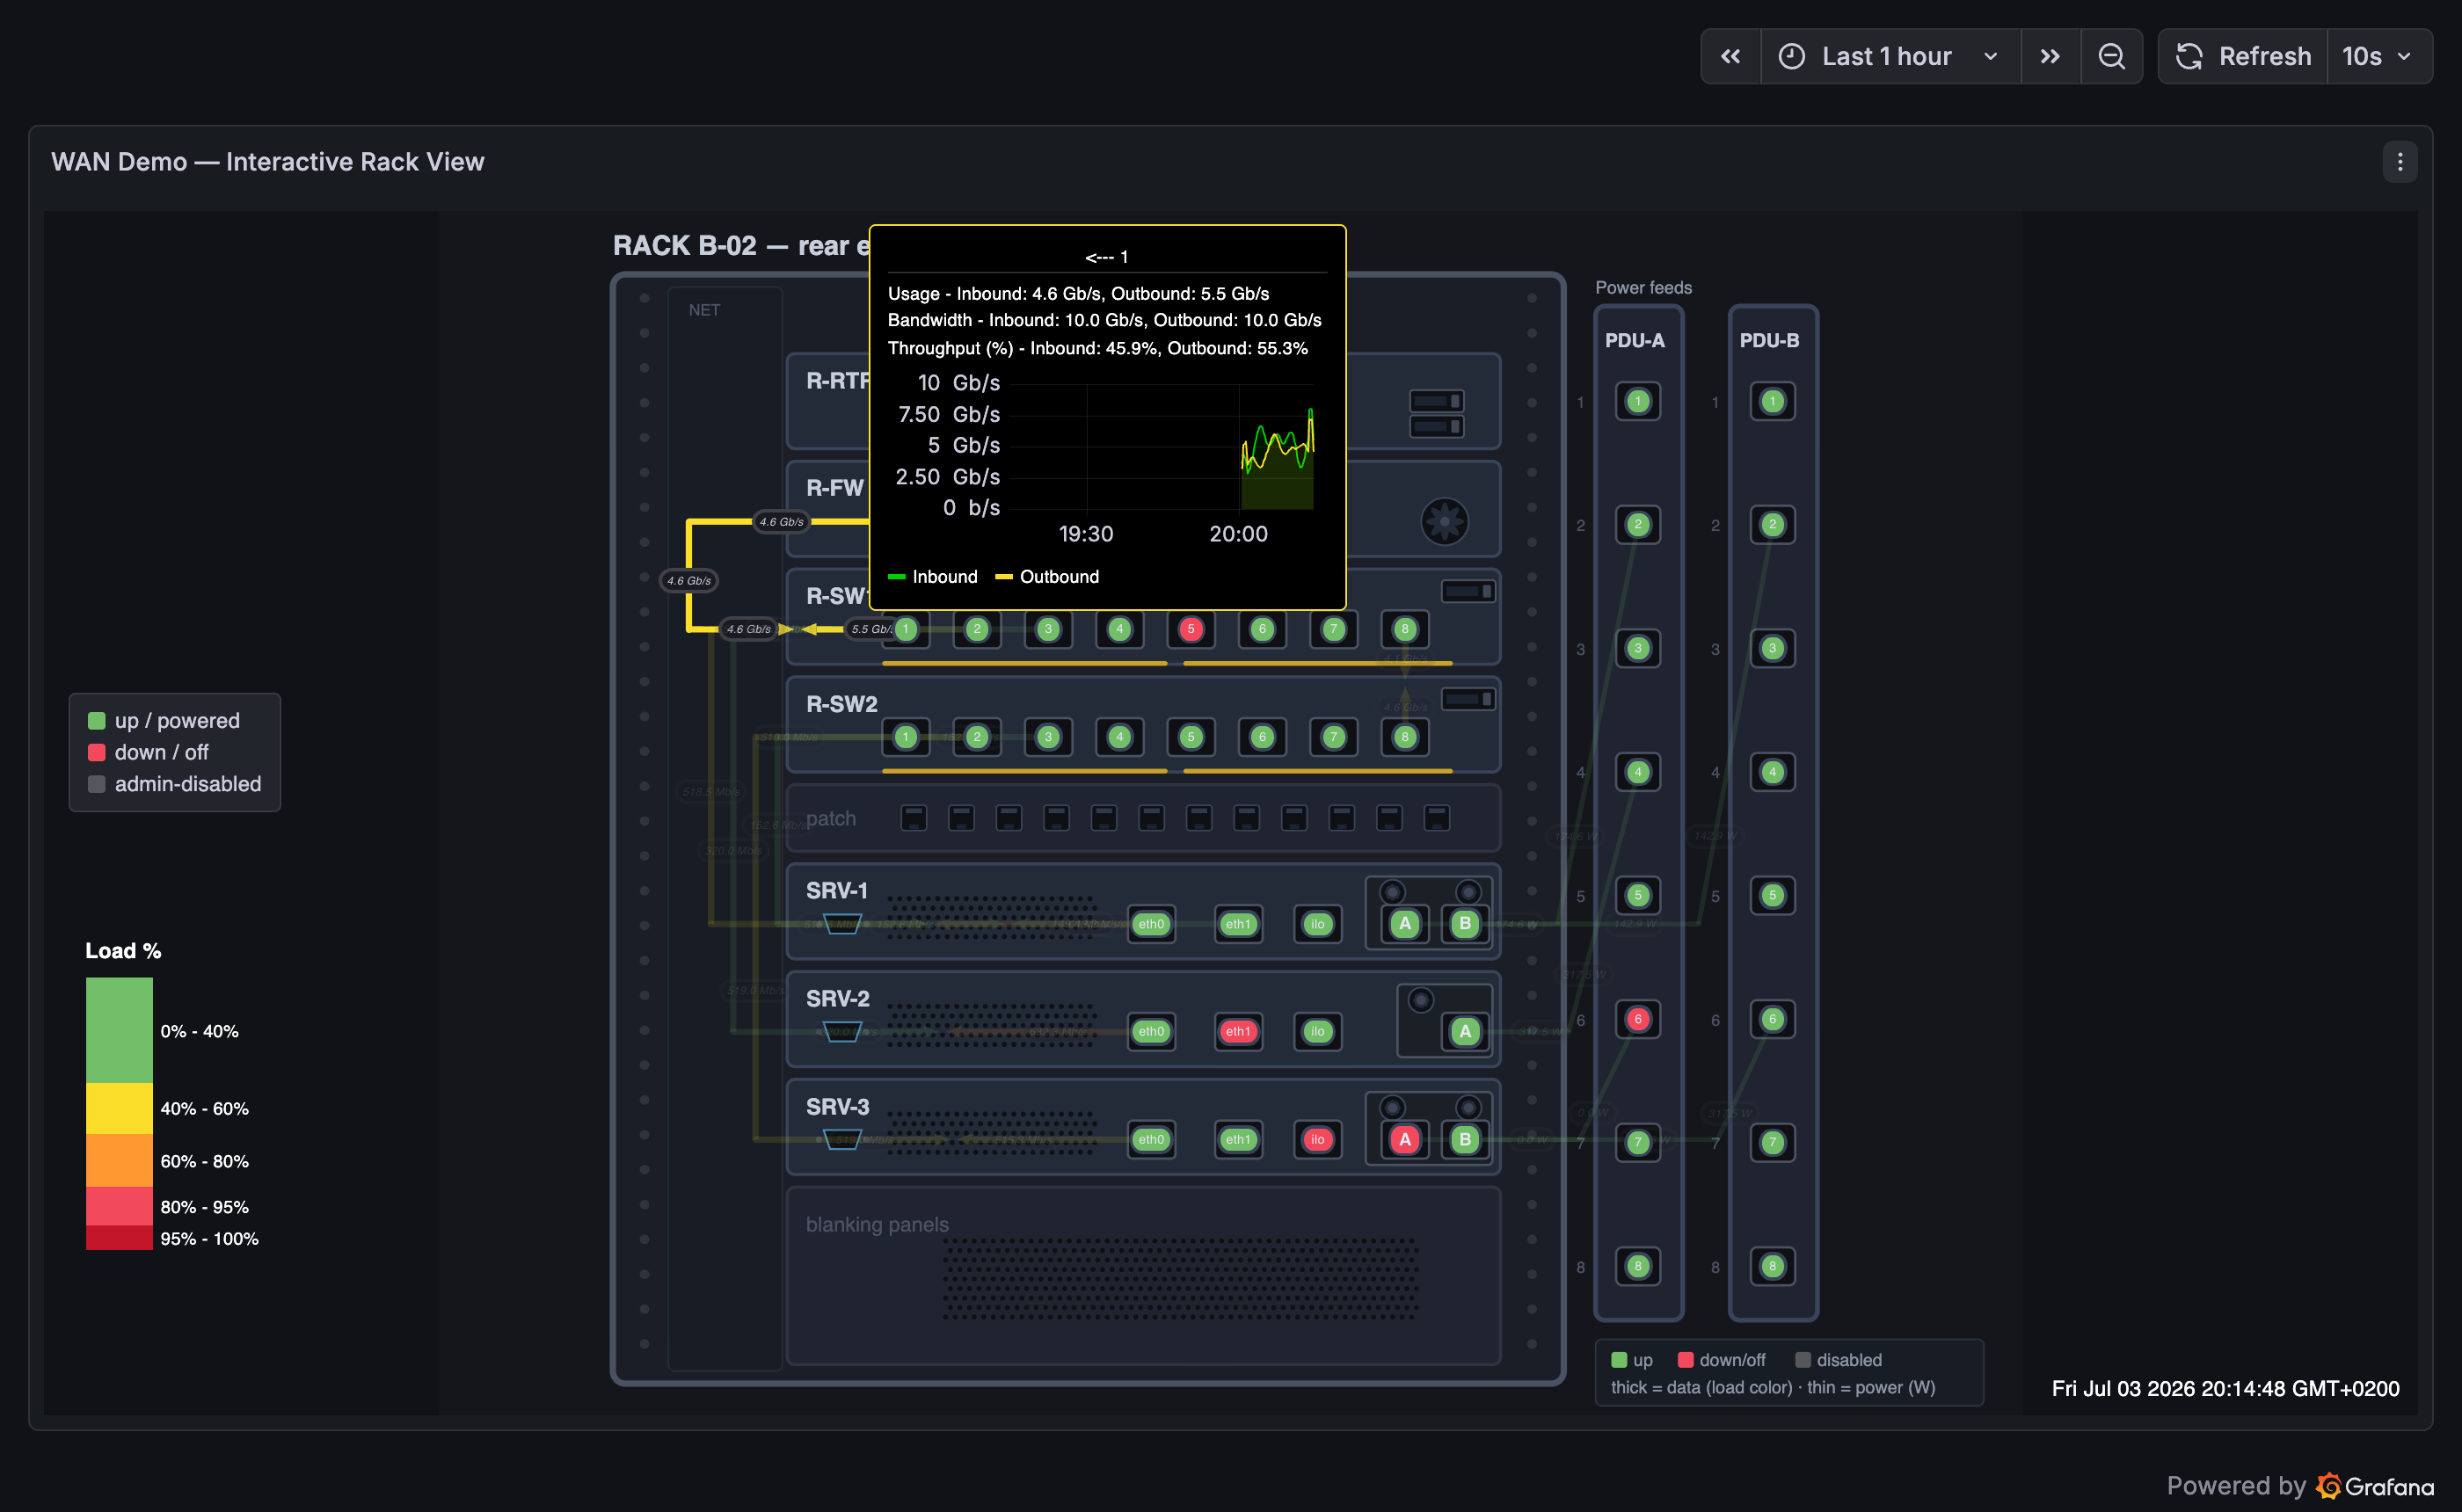This screenshot has width=2462, height=1512.
Task: Select R-SW1 port 4
Action: coord(1120,629)
